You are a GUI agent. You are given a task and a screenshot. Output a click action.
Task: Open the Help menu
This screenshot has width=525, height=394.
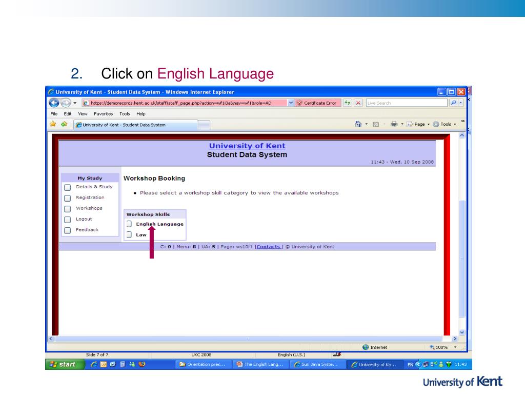tap(141, 114)
